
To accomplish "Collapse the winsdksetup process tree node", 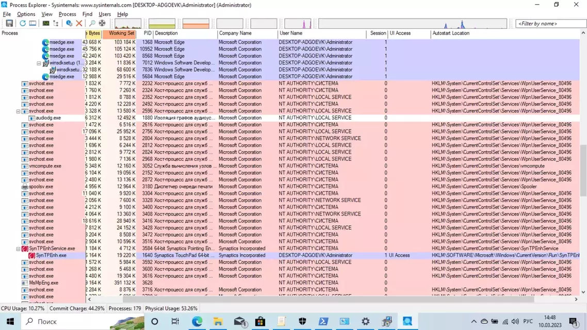I will tap(39, 63).
